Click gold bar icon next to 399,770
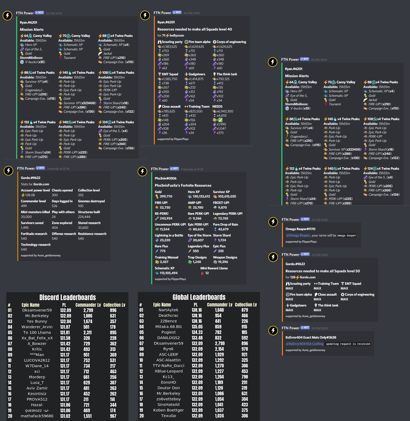 pos(157,196)
